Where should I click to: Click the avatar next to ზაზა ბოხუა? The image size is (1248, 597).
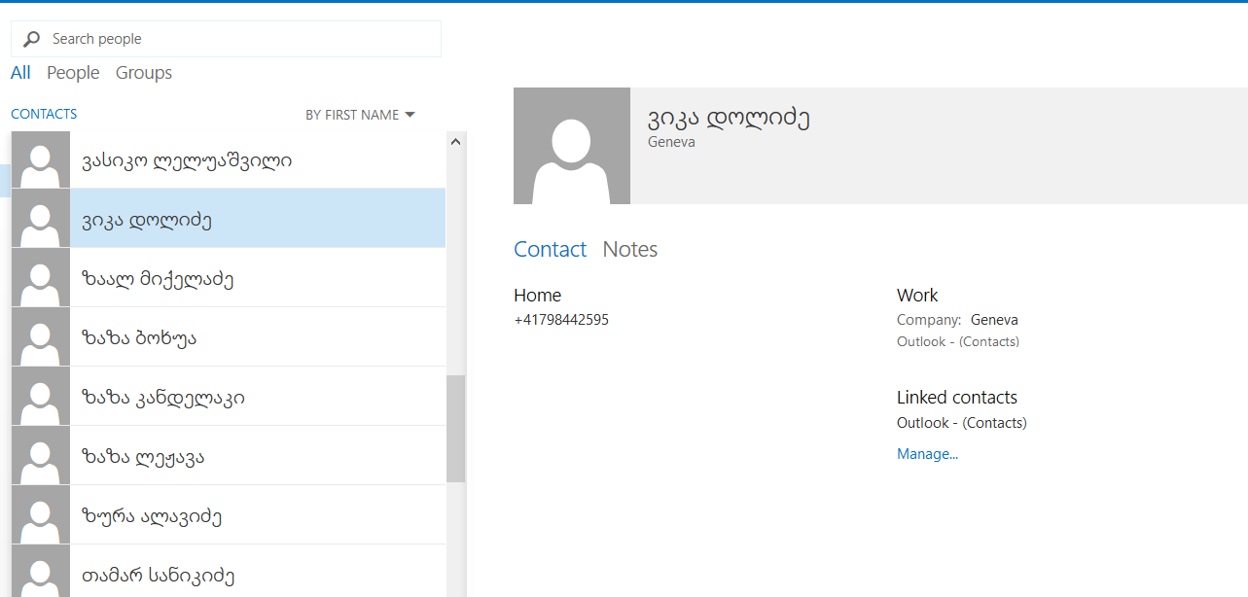pos(41,337)
